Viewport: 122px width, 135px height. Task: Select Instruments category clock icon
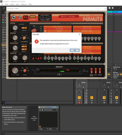3,35
